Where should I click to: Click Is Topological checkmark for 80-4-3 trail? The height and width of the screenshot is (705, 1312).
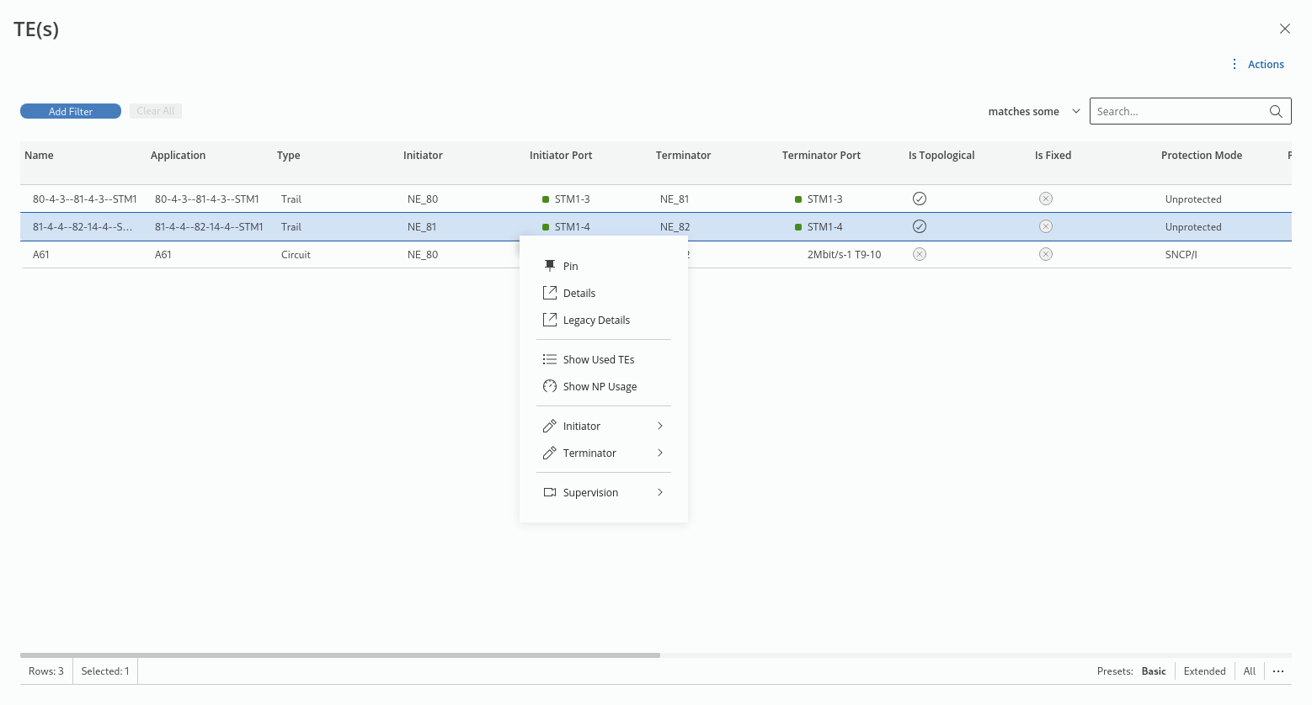point(920,199)
